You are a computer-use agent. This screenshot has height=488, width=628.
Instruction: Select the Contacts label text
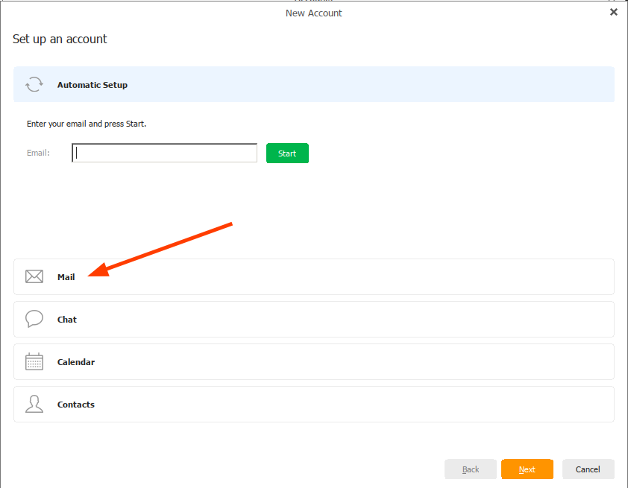[x=76, y=405]
